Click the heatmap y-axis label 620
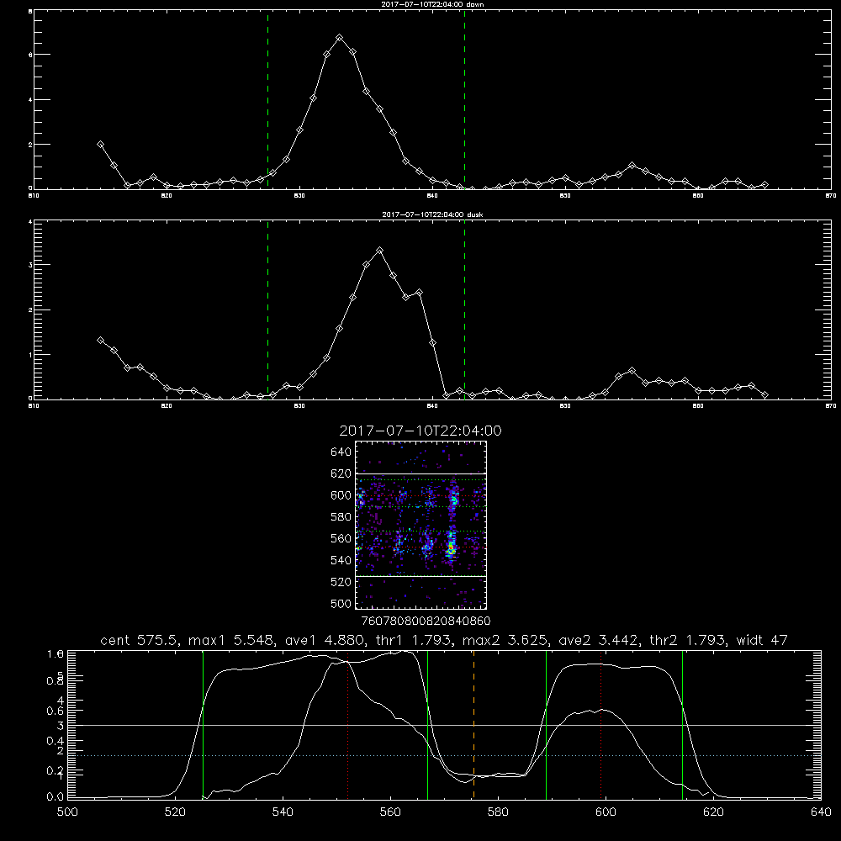Image resolution: width=841 pixels, height=841 pixels. [341, 473]
